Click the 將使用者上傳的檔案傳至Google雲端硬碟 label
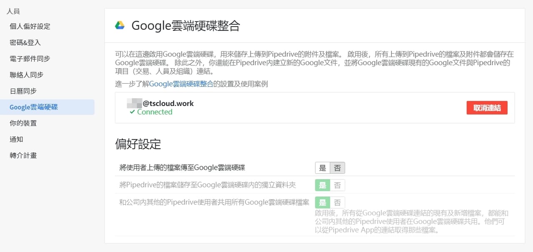The height and width of the screenshot is (252, 533). (x=182, y=168)
